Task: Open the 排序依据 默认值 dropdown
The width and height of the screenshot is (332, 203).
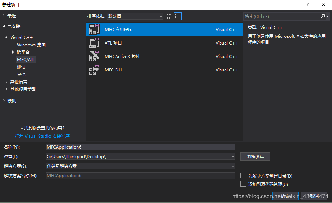Action: tap(135, 16)
